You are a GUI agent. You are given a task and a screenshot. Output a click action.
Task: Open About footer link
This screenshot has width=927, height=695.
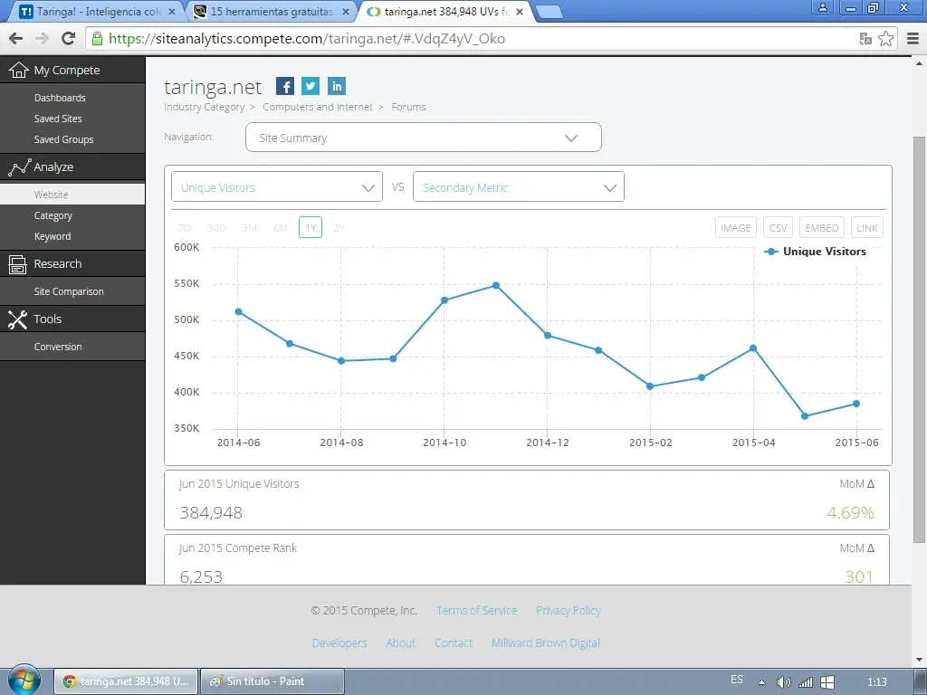400,643
